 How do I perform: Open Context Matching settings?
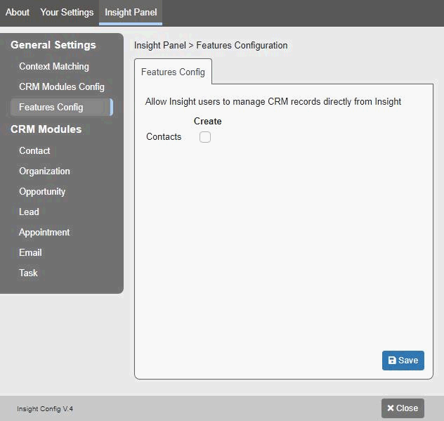point(54,66)
